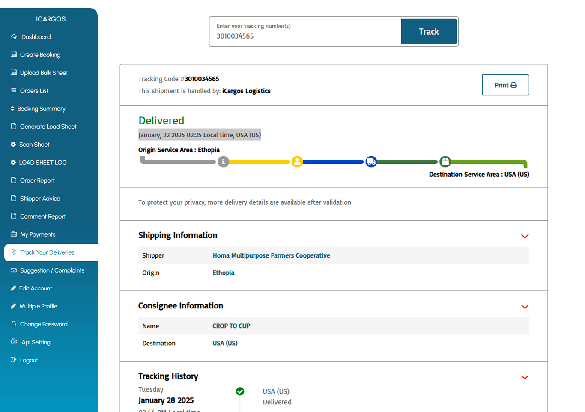
Task: Go to Suggestion / Complaints page
Action: coord(52,270)
